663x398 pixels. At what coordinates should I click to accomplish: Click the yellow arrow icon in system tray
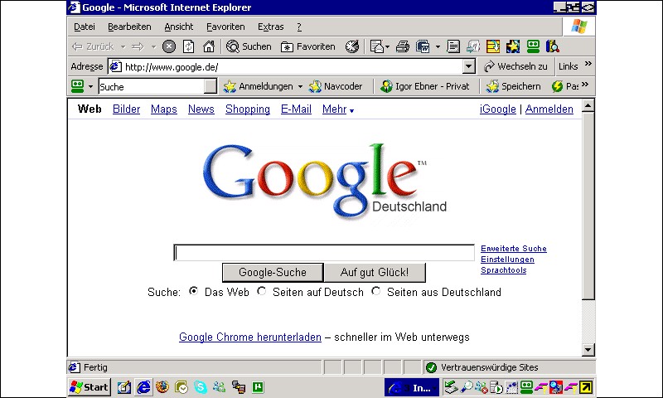point(586,387)
